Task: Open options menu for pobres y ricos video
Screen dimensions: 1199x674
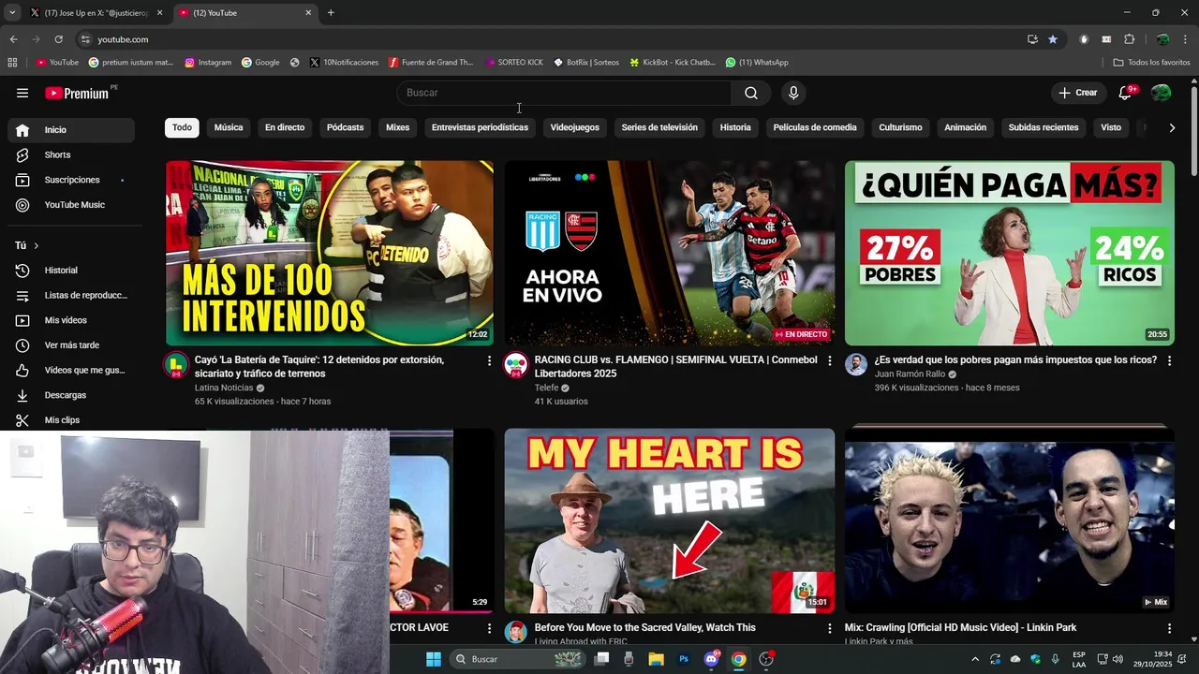Action: 1169,360
